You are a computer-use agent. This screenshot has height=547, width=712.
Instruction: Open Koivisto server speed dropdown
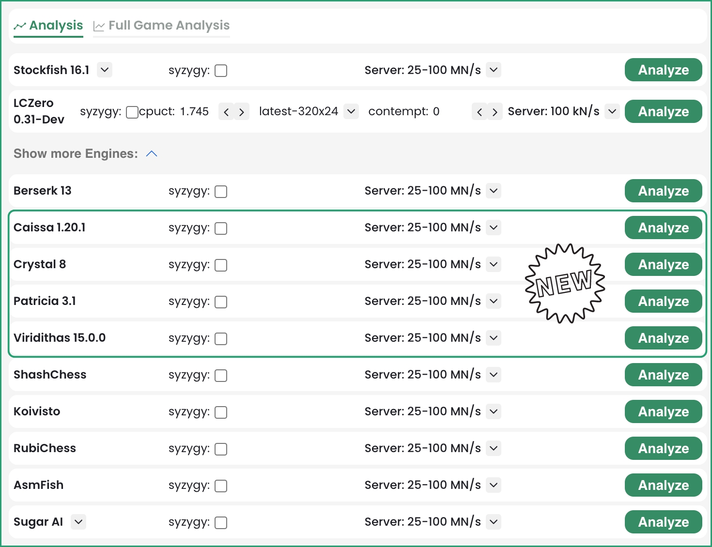(494, 411)
